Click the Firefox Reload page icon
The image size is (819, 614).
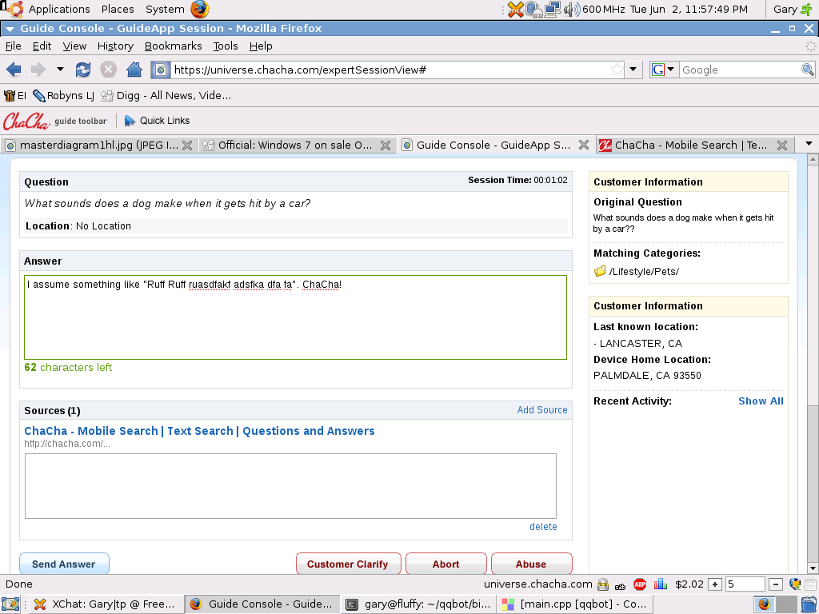pos(83,70)
